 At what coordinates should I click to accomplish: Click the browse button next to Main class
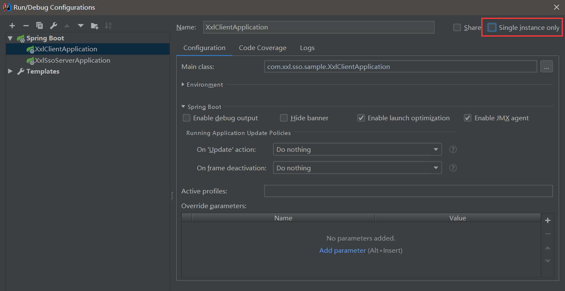546,66
